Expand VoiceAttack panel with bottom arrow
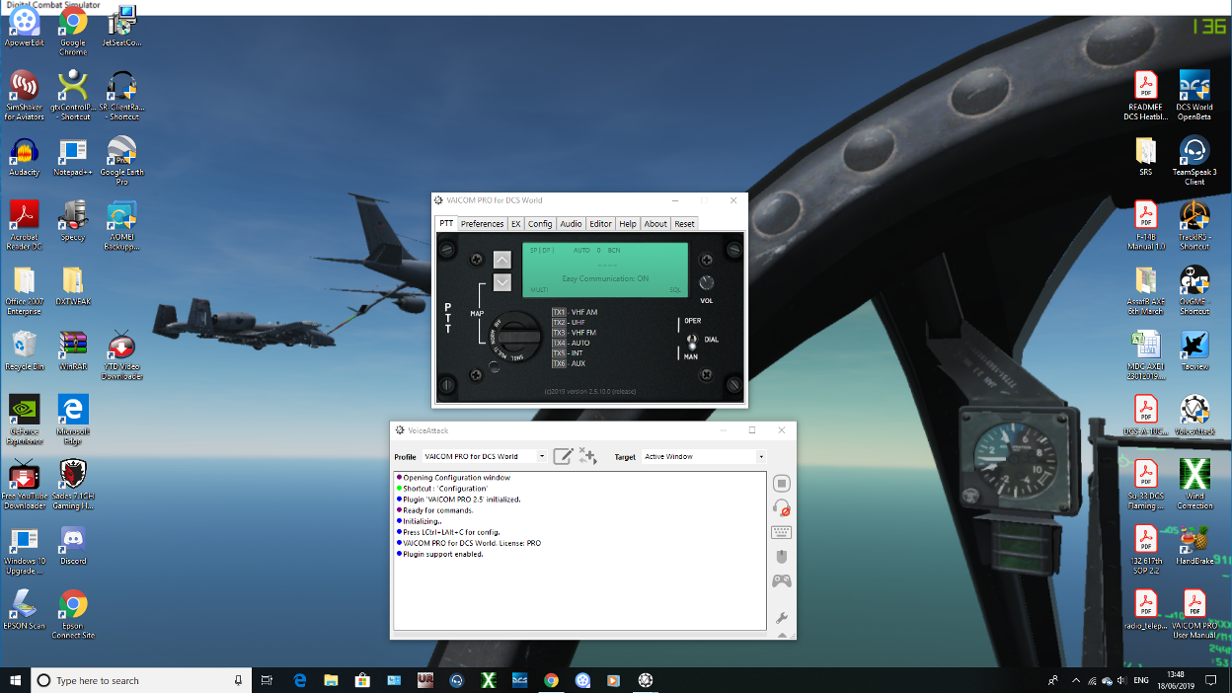1232x693 pixels. (x=782, y=635)
